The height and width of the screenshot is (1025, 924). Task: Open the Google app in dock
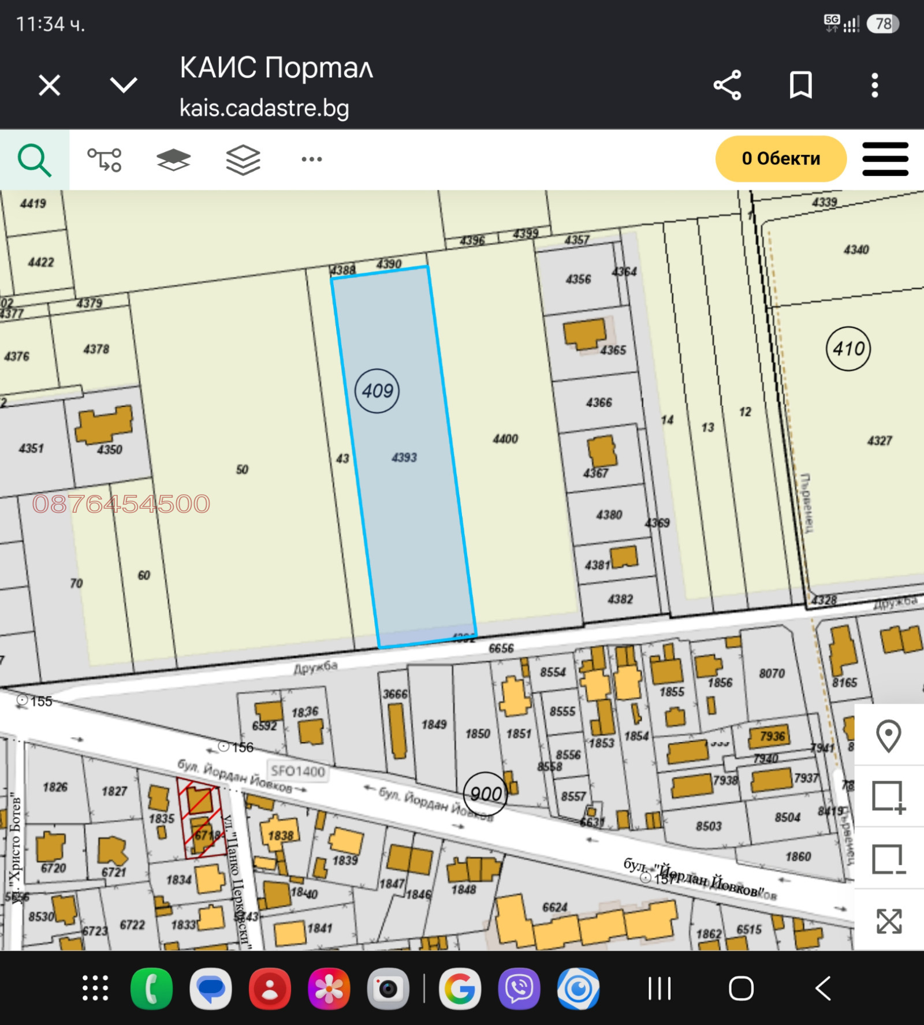click(460, 988)
